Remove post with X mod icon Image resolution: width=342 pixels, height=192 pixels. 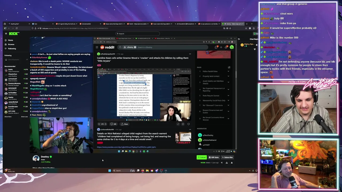click(x=183, y=124)
